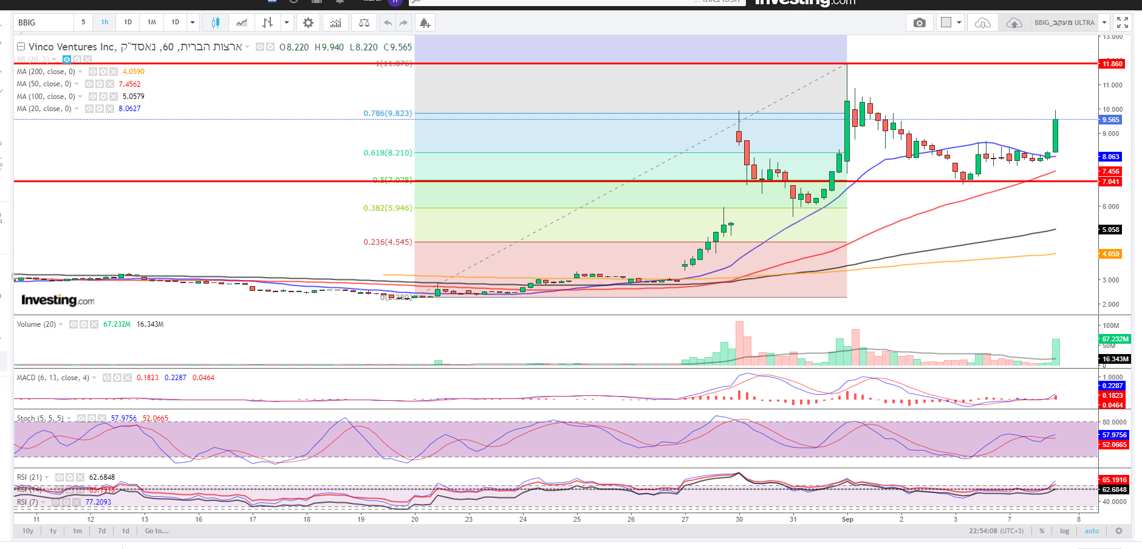Remove the MACD indicator
Screen dimensions: 1142x549
pos(128,378)
